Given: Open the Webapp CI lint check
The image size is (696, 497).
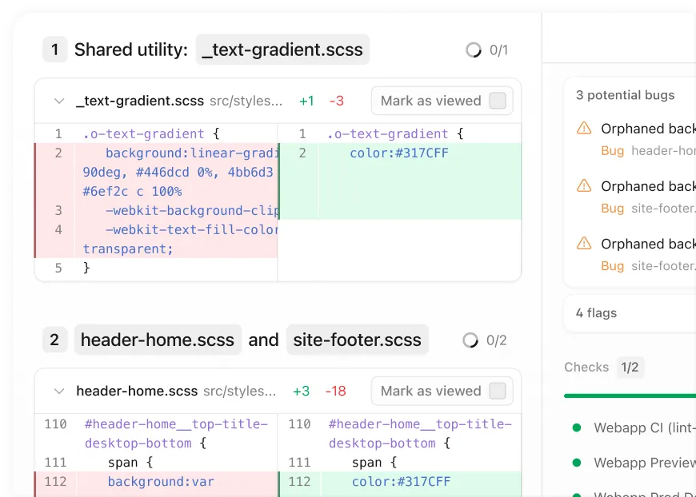Looking at the screenshot, I should coord(643,428).
